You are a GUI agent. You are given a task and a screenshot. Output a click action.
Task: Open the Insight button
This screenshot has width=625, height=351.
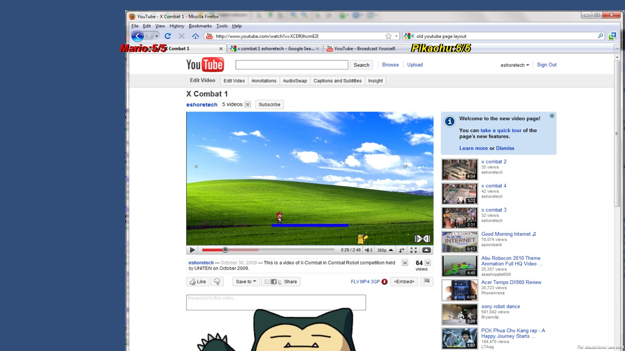pos(375,81)
